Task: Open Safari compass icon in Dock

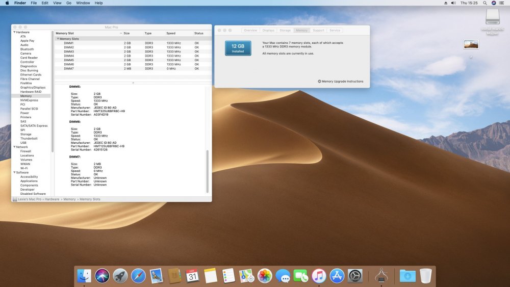Action: 138,276
